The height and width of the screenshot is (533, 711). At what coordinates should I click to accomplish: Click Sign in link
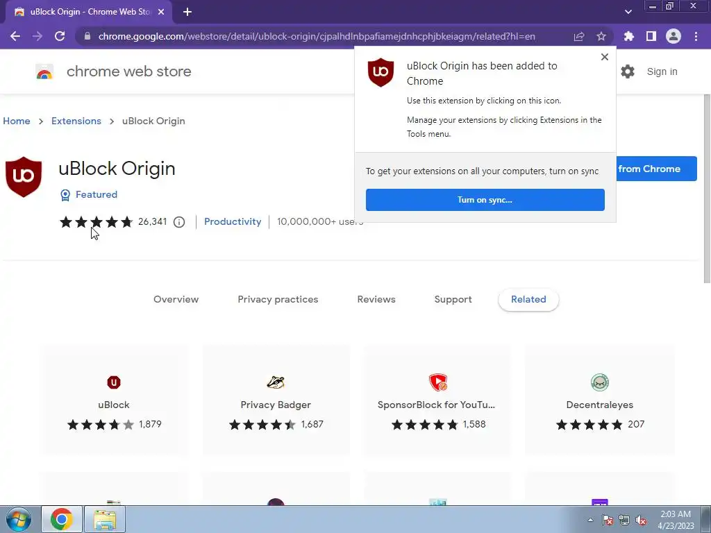(662, 71)
